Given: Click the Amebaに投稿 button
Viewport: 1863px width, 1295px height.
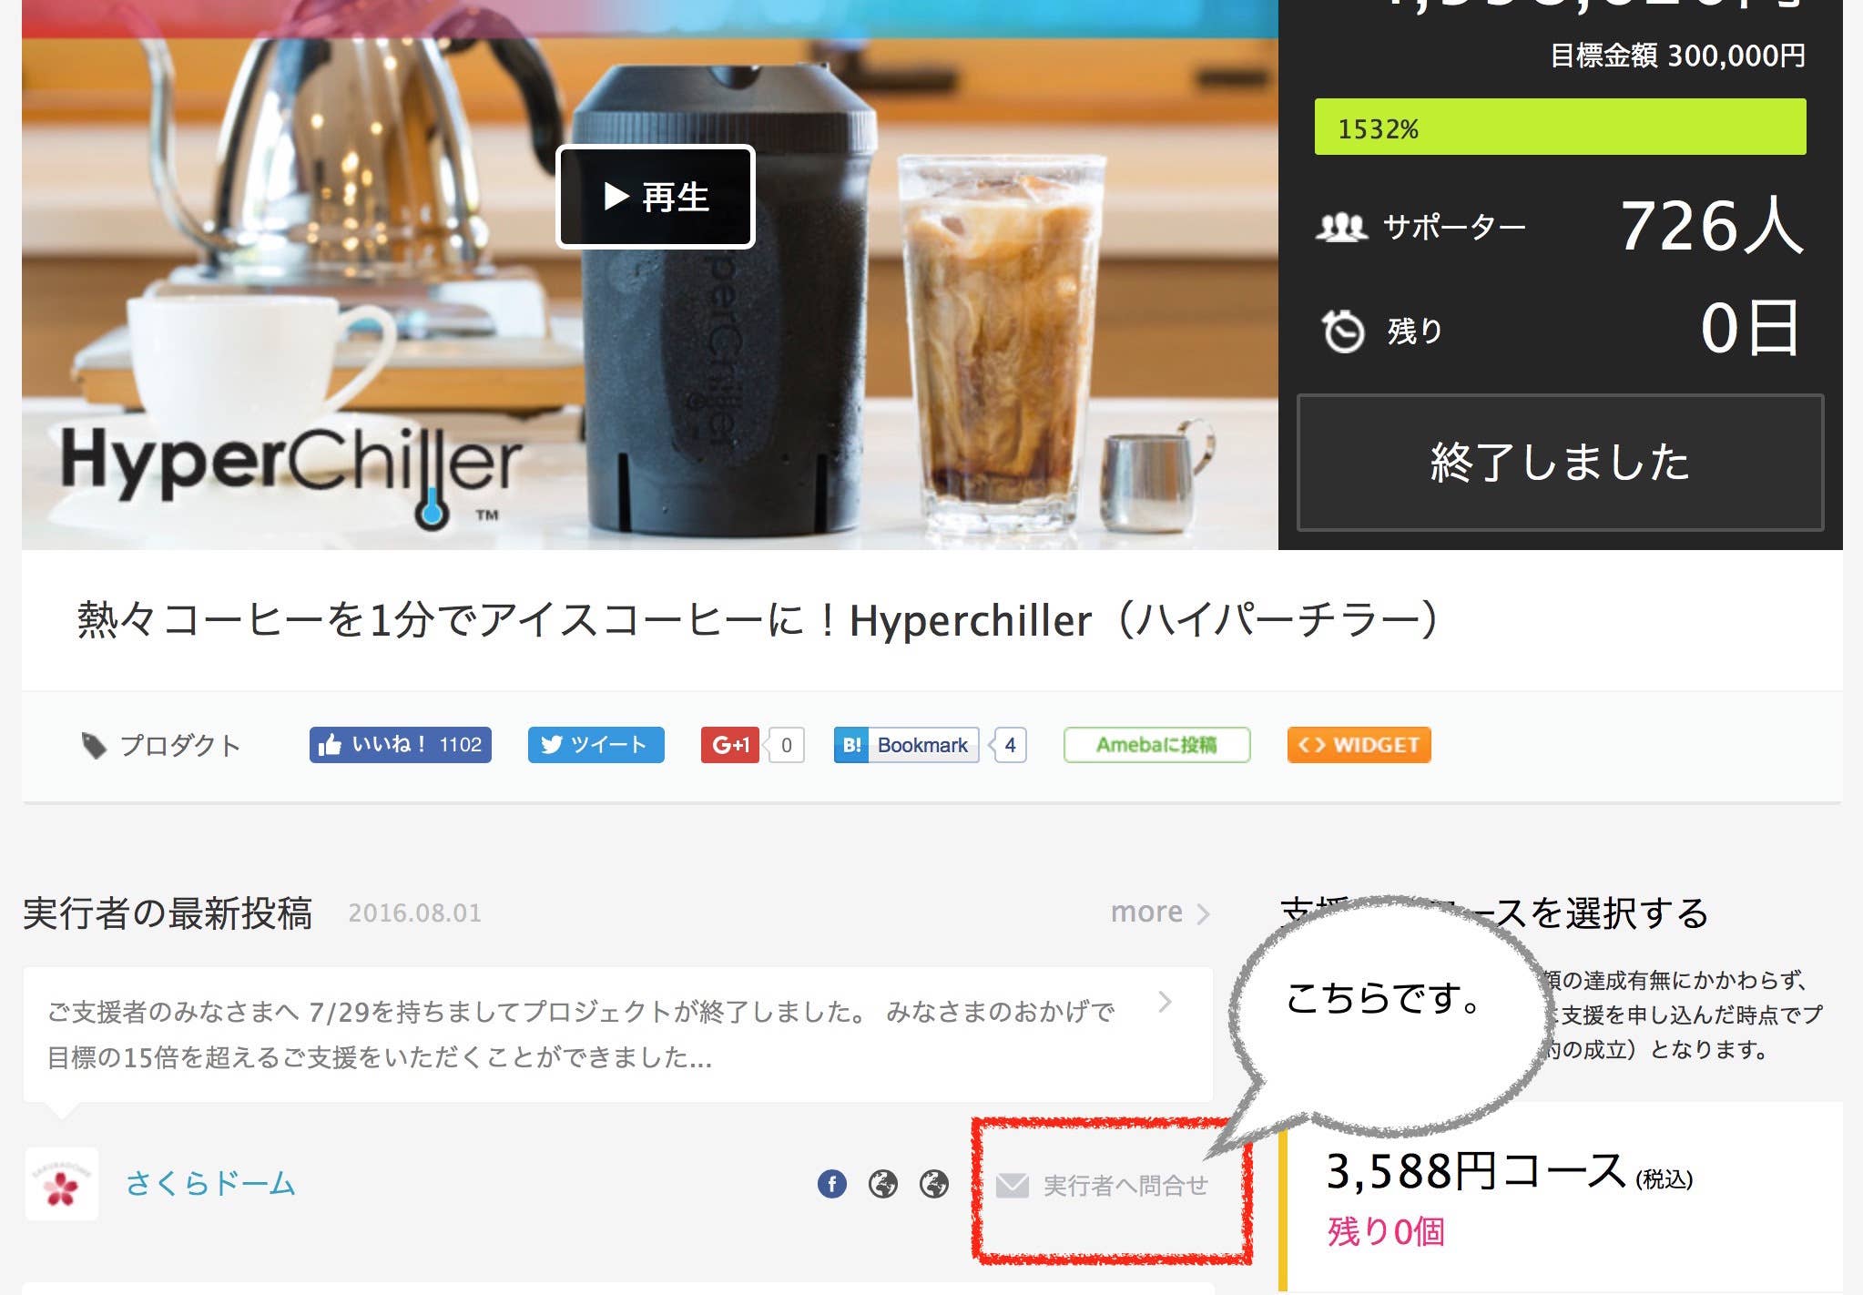Looking at the screenshot, I should tap(1156, 745).
